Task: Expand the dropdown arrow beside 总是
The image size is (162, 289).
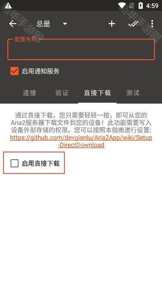Action: point(65,24)
